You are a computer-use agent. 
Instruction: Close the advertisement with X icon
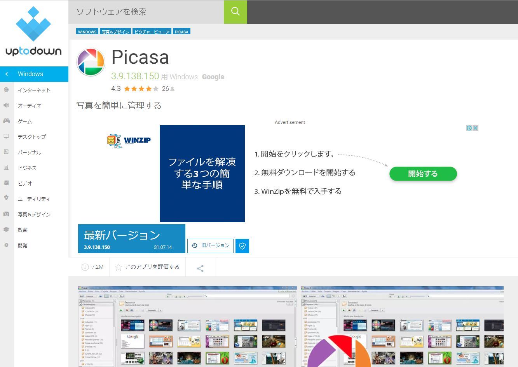(475, 128)
